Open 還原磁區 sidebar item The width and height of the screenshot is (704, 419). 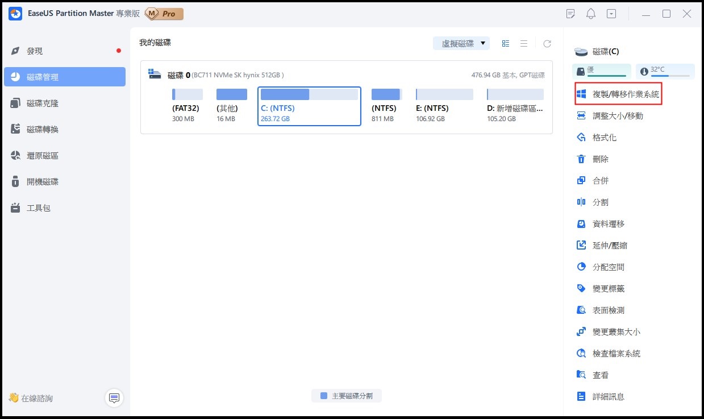coord(65,156)
